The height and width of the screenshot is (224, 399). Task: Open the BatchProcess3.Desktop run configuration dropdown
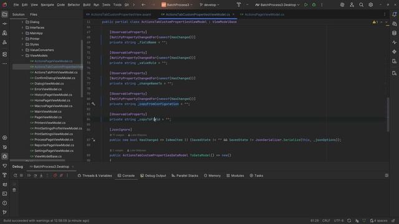277,5
